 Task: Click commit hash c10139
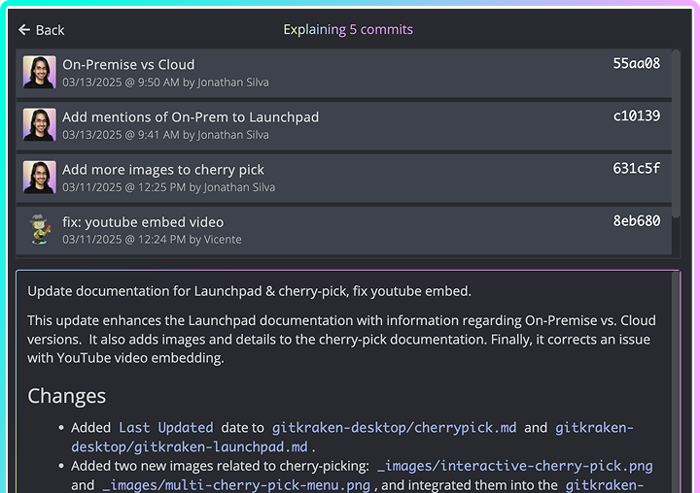(636, 116)
